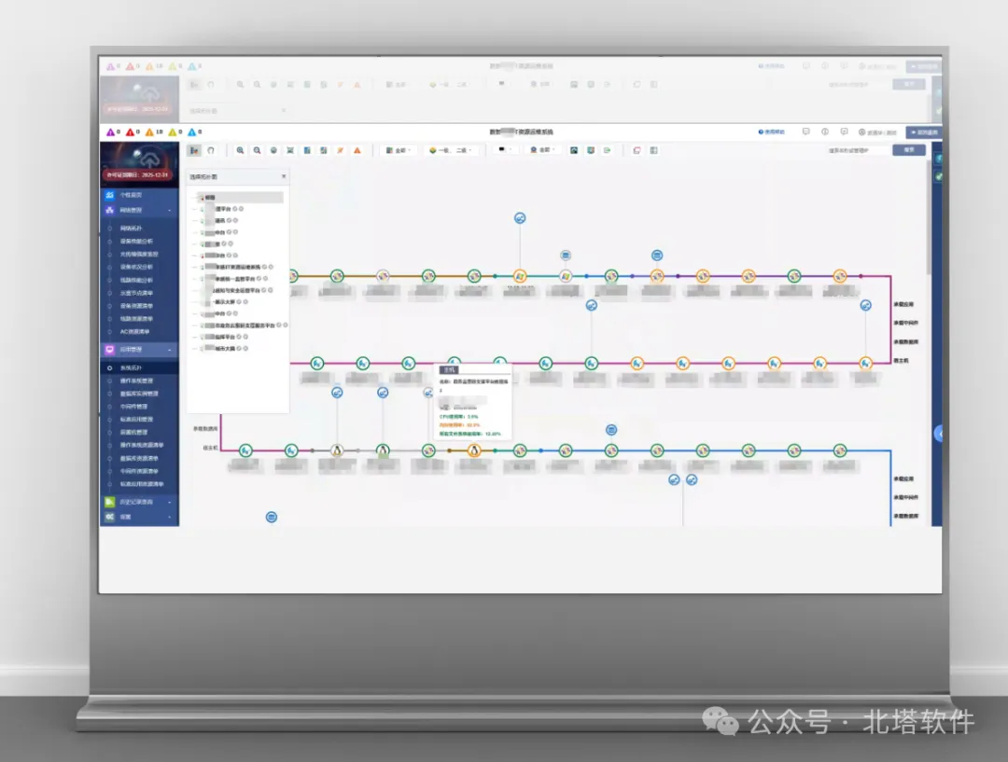Click the info circle icon in header
Viewport: 1008px width, 762px height.
pos(825,132)
